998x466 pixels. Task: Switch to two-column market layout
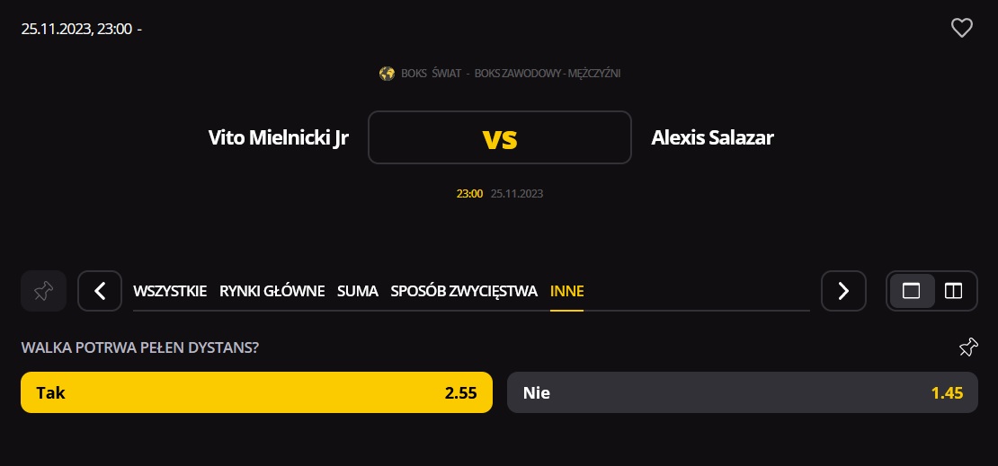[x=953, y=291]
